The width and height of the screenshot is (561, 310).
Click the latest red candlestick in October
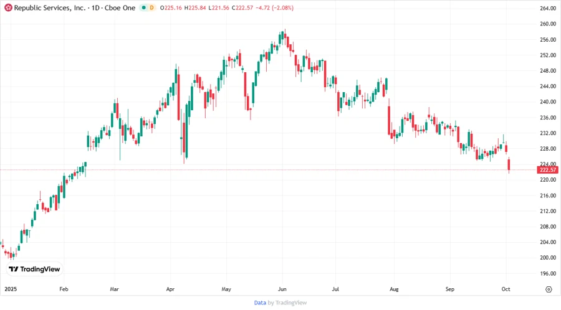tap(509, 165)
